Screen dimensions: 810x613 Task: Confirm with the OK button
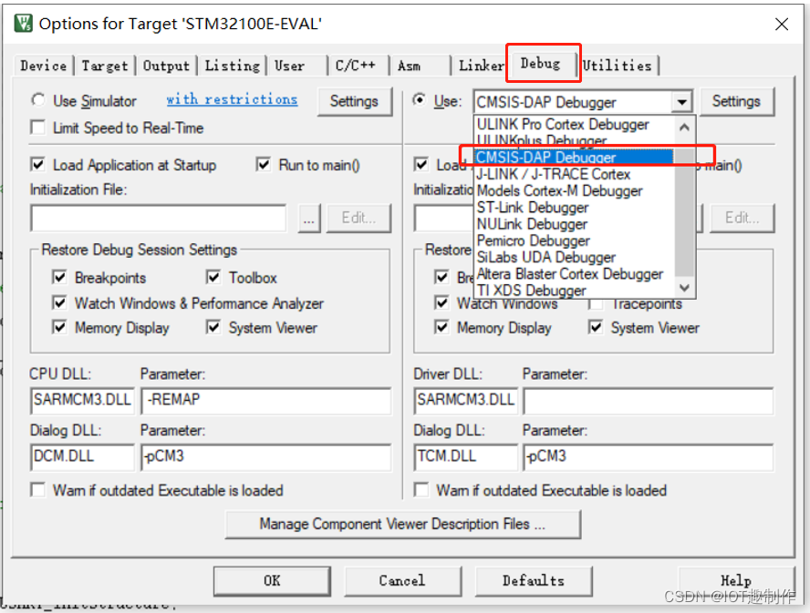pos(272,581)
